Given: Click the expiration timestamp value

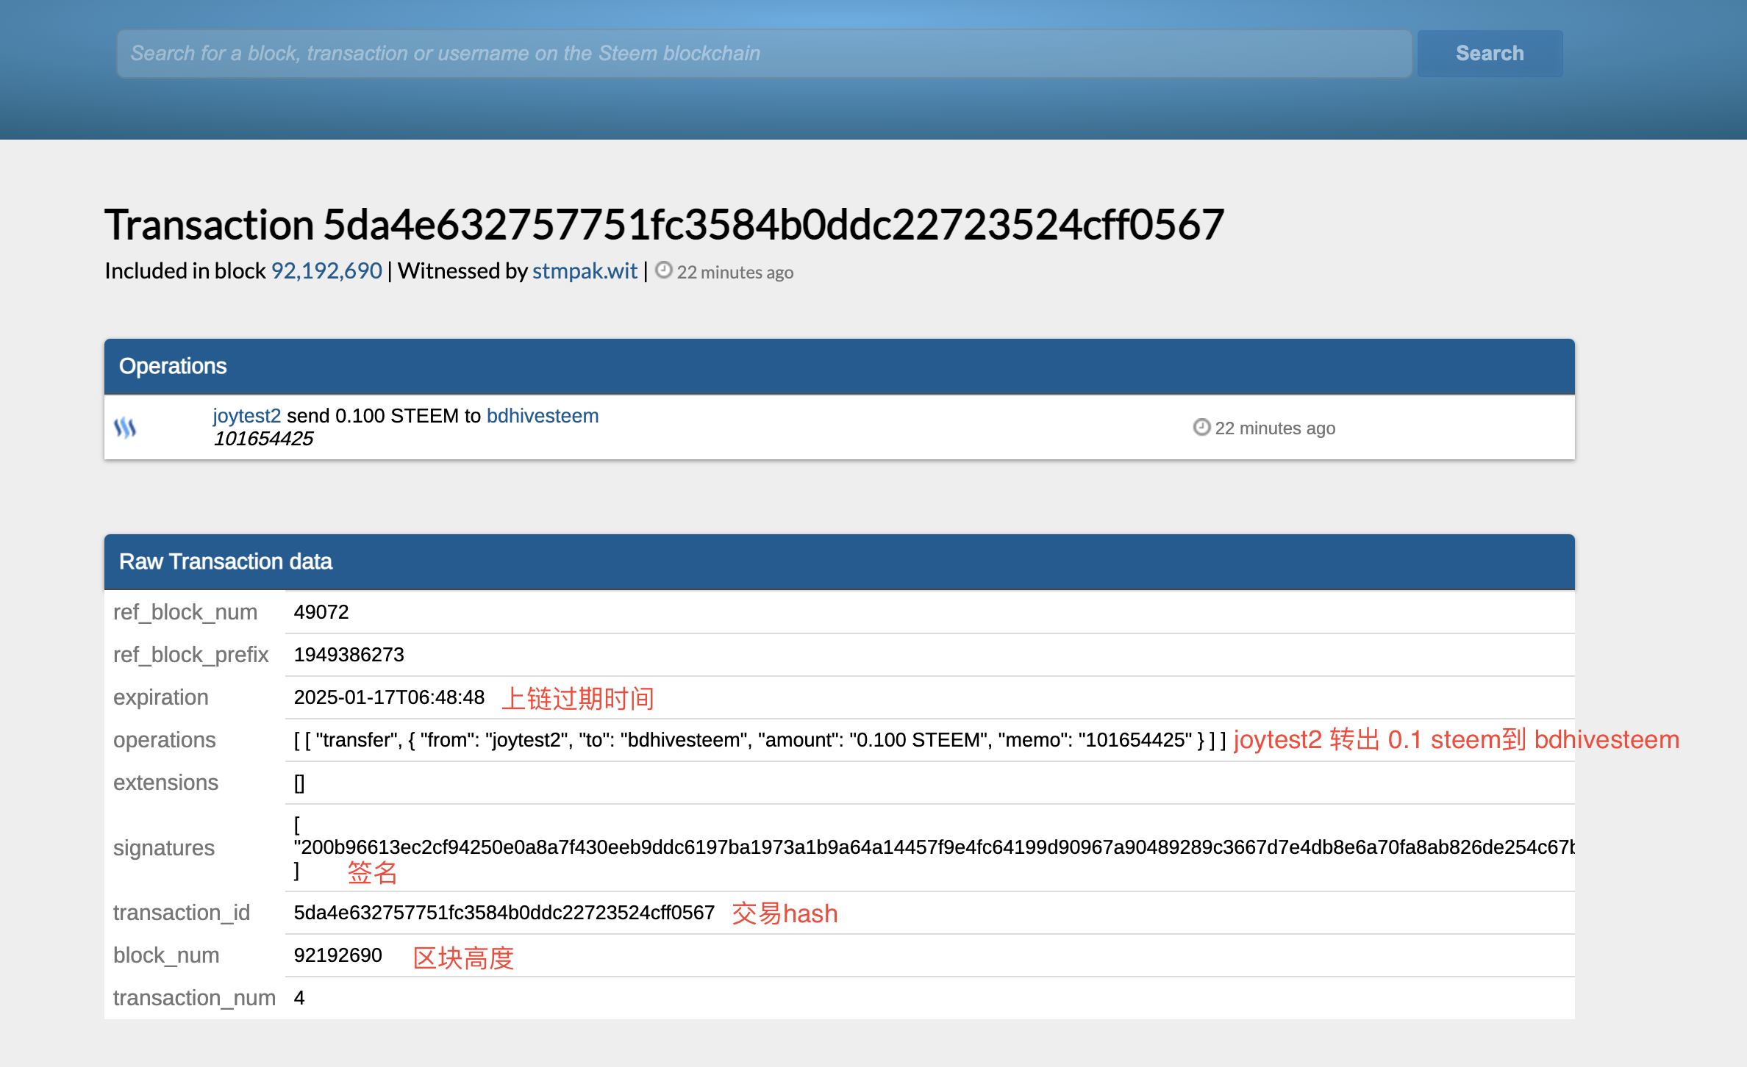Looking at the screenshot, I should pyautogui.click(x=389, y=697).
